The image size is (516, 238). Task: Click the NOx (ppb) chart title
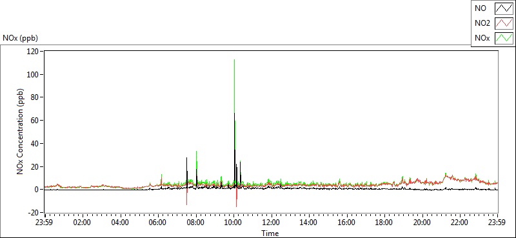(21, 38)
